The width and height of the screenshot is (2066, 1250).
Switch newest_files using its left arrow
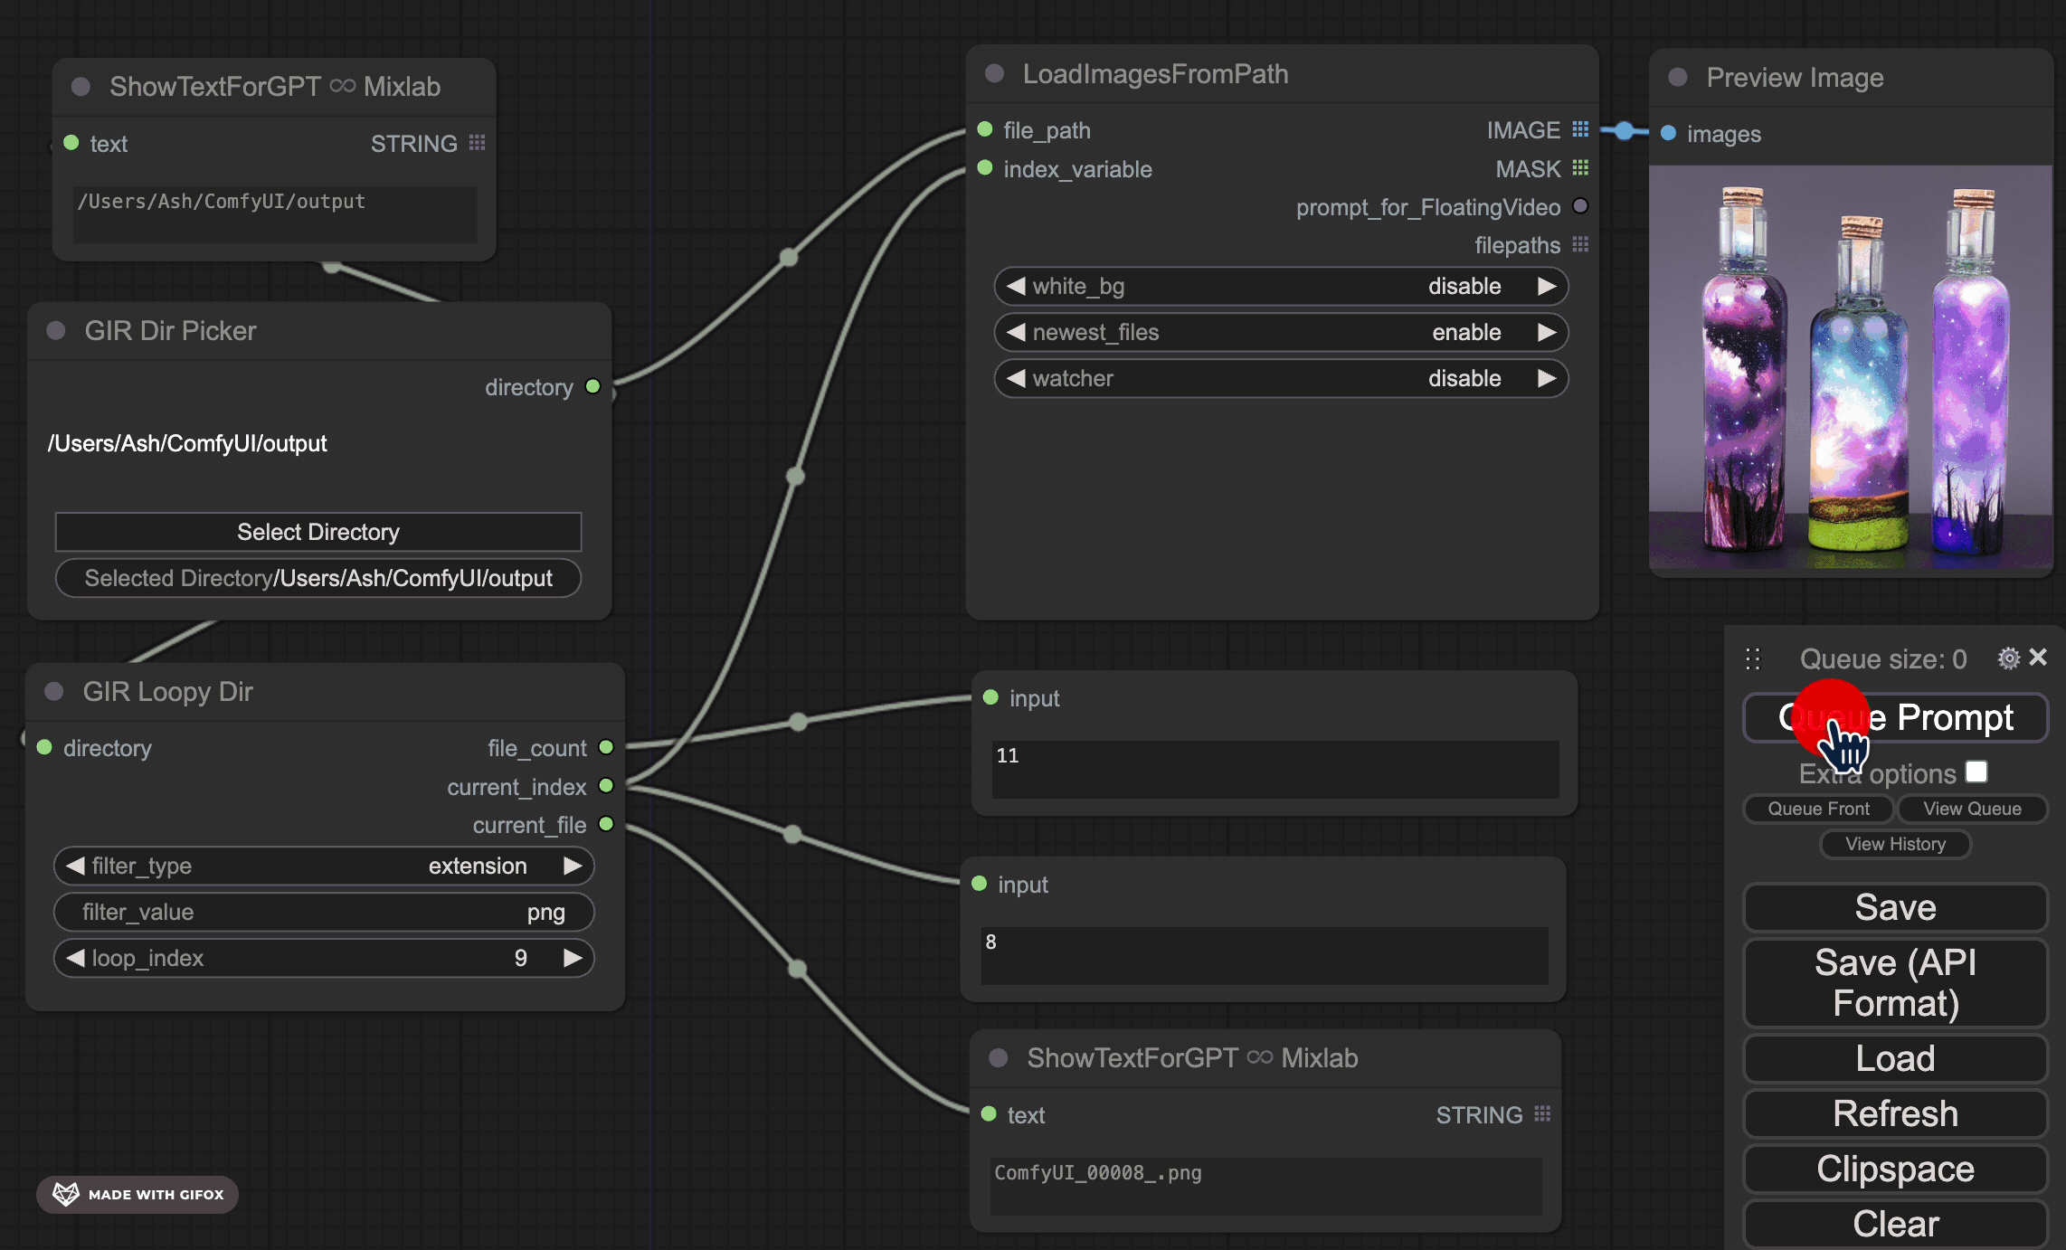click(1016, 333)
